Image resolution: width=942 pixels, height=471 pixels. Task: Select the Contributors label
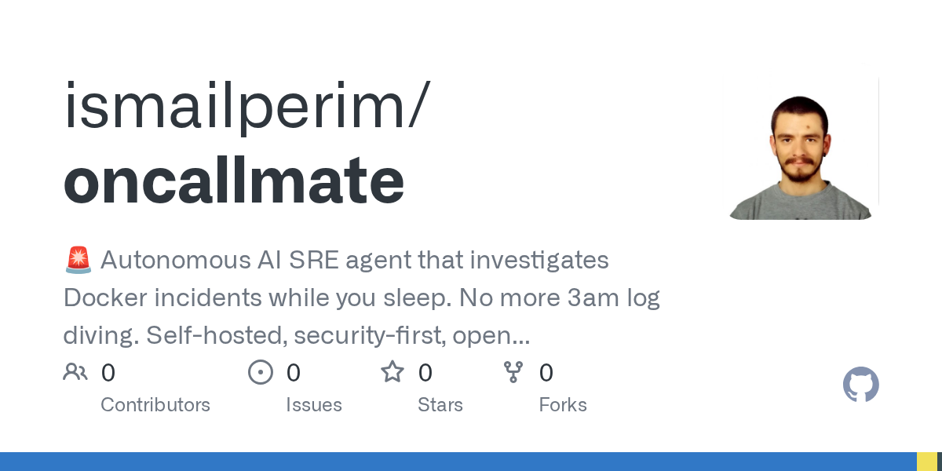(x=155, y=405)
